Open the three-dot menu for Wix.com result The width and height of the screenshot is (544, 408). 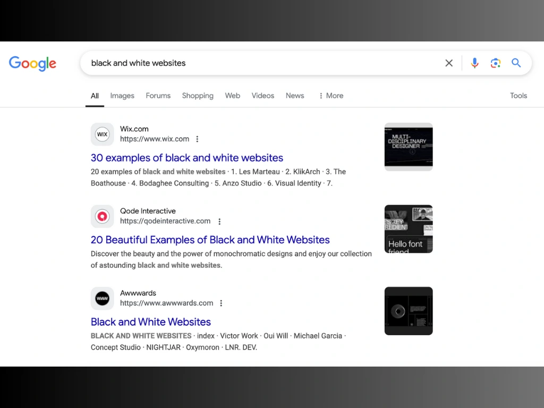click(197, 139)
